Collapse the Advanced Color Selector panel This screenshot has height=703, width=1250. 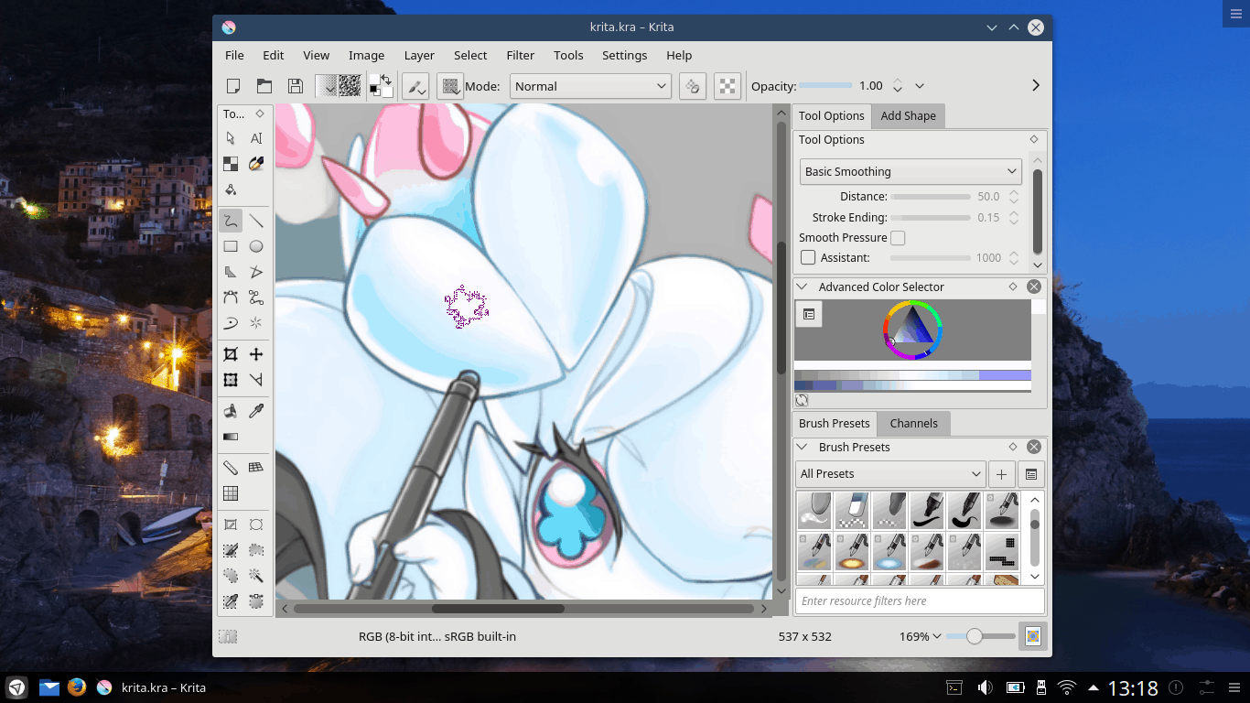(x=803, y=287)
